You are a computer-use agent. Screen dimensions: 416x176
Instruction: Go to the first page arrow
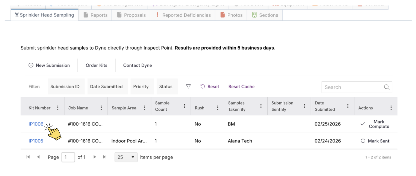[28, 157]
